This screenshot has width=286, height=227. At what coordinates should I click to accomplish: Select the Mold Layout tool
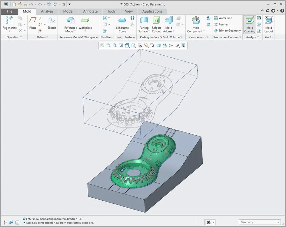click(x=269, y=24)
